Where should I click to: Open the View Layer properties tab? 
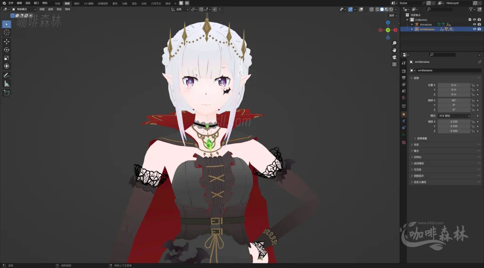tap(404, 84)
